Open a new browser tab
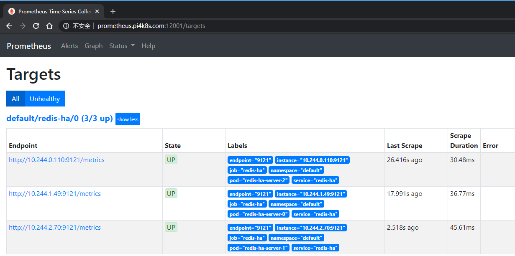This screenshot has width=515, height=256. click(113, 11)
